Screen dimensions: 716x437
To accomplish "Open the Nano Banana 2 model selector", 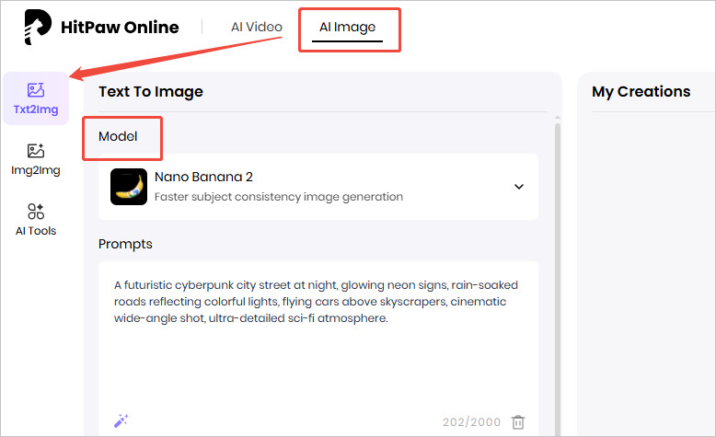I will pos(318,186).
